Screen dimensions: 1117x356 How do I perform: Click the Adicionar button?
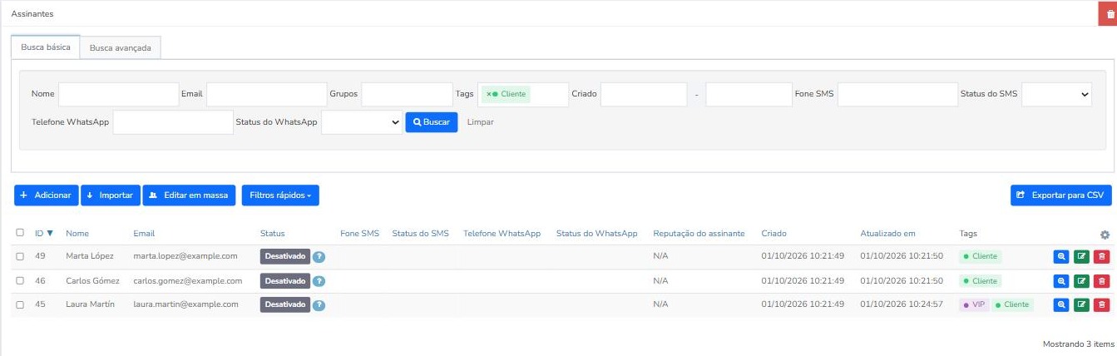pos(47,195)
